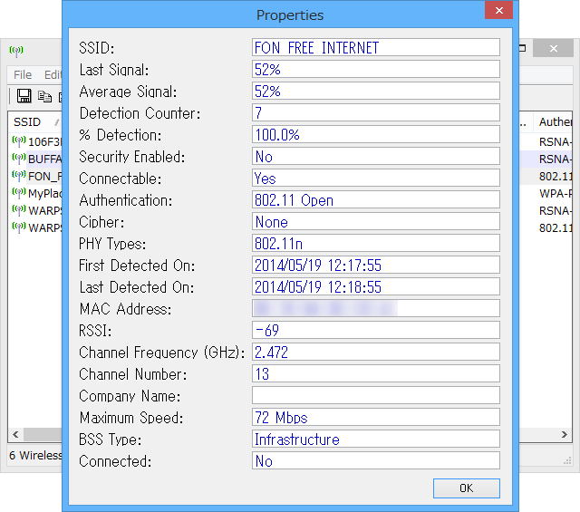Viewport: 580px width, 512px height.
Task: Open the Edit menu in background window
Action: pos(53,74)
